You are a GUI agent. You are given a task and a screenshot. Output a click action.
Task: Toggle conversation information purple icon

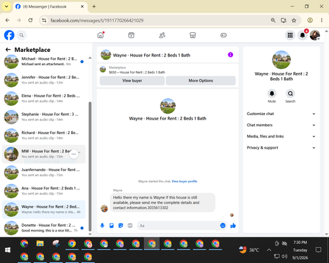230,55
